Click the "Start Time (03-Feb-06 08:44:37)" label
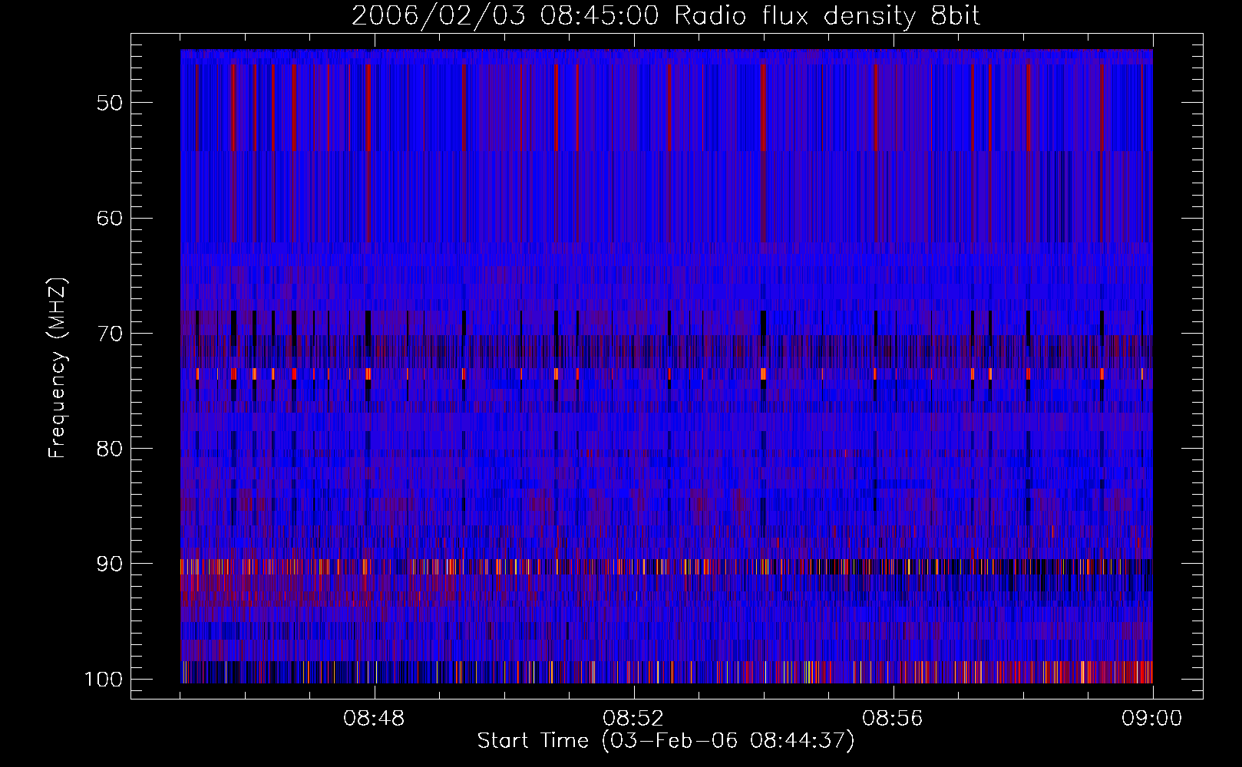Screen dimensions: 1242x767 pyautogui.click(x=666, y=741)
